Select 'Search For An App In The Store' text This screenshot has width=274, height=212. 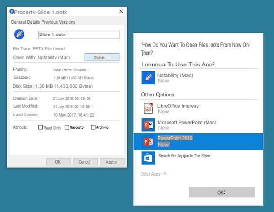tap(184, 156)
